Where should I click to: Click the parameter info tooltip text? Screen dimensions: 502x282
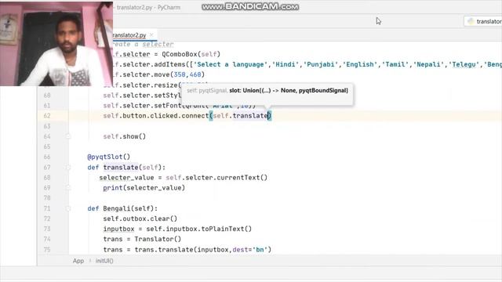(x=267, y=91)
